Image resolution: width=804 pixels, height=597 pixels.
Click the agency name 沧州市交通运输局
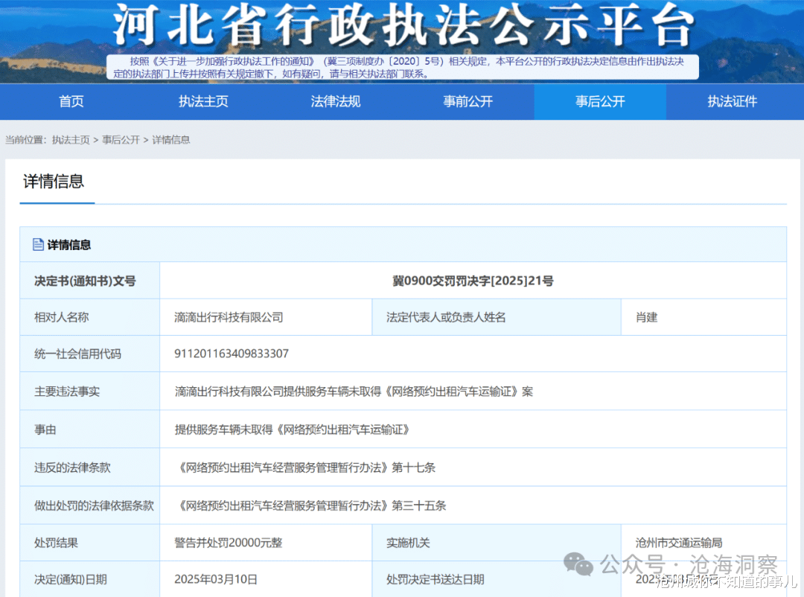[679, 543]
